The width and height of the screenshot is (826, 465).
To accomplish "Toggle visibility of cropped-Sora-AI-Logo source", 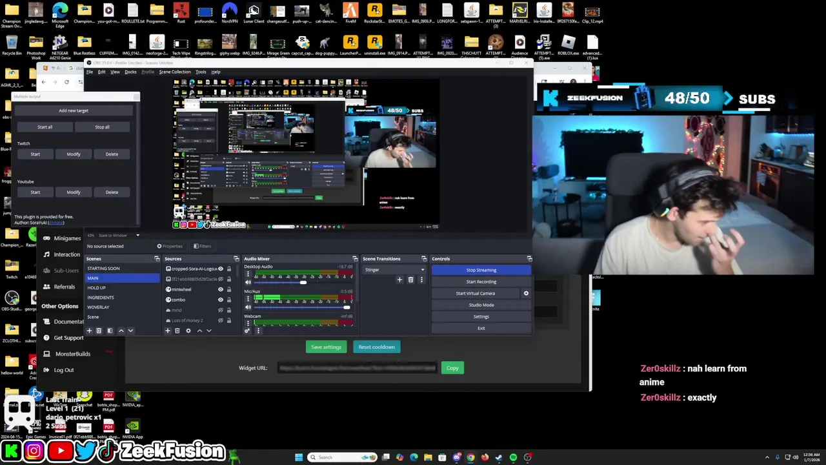I will click(220, 269).
